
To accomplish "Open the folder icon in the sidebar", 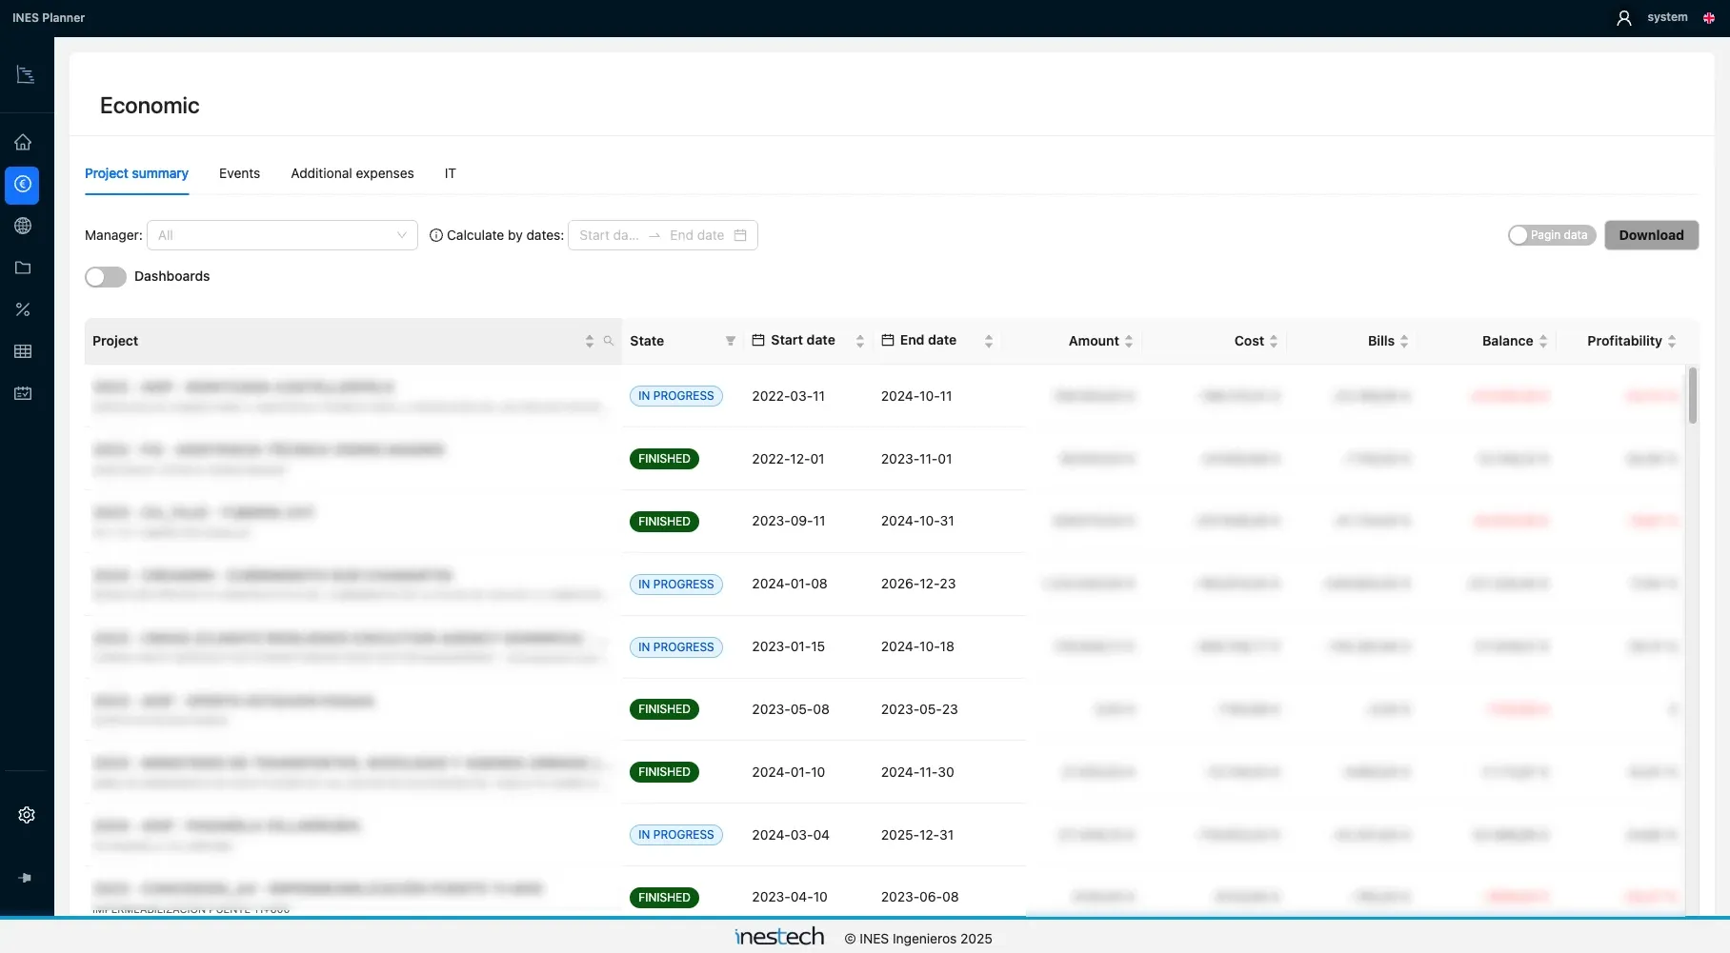I will [x=23, y=268].
